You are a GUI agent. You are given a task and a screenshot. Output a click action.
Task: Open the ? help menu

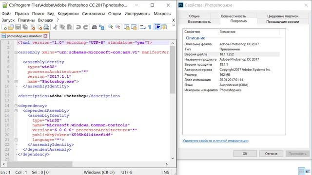point(58,20)
